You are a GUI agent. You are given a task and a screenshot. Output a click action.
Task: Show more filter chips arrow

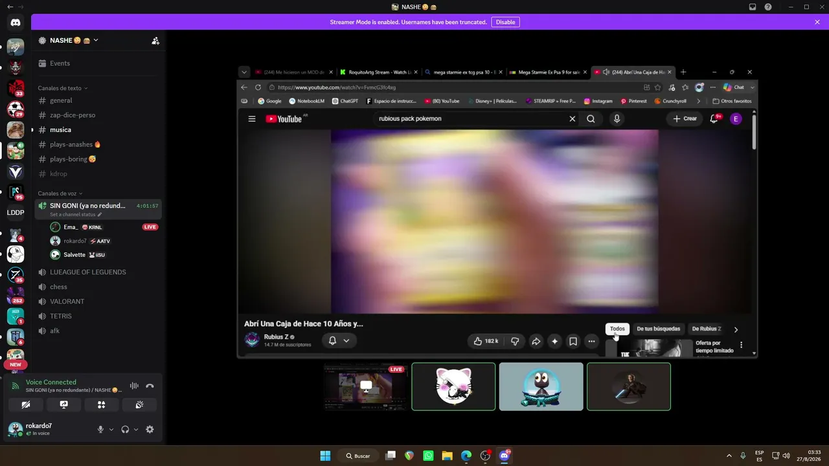tap(736, 329)
